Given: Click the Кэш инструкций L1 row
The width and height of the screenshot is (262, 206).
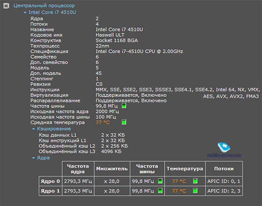Looking at the screenshot, I should 82,140.
